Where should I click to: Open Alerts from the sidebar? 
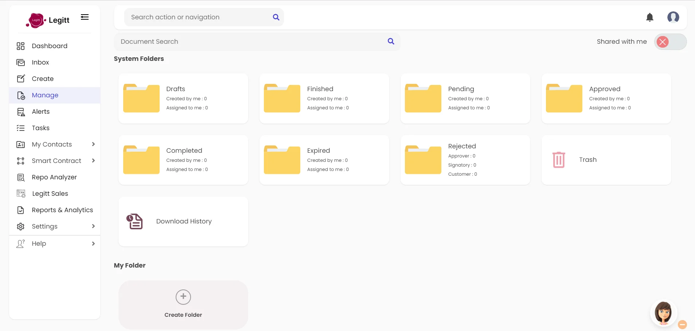tap(40, 112)
